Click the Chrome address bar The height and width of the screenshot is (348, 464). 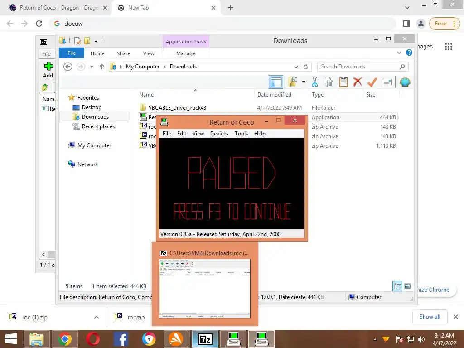(223, 24)
